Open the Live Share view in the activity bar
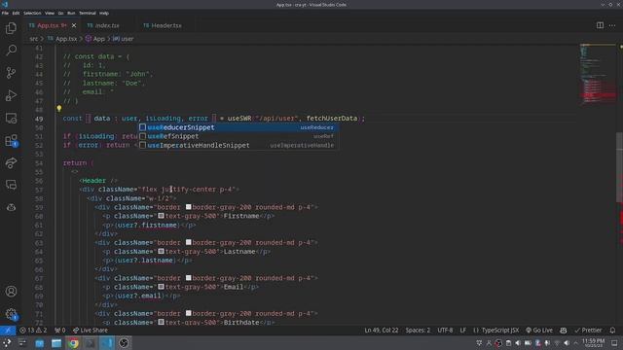Screen dimensions: 623x350 coord(11,162)
